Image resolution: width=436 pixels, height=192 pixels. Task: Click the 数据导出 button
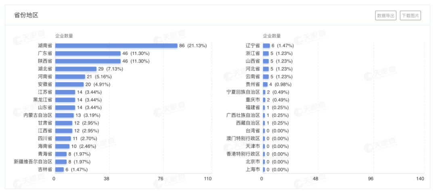(386, 16)
